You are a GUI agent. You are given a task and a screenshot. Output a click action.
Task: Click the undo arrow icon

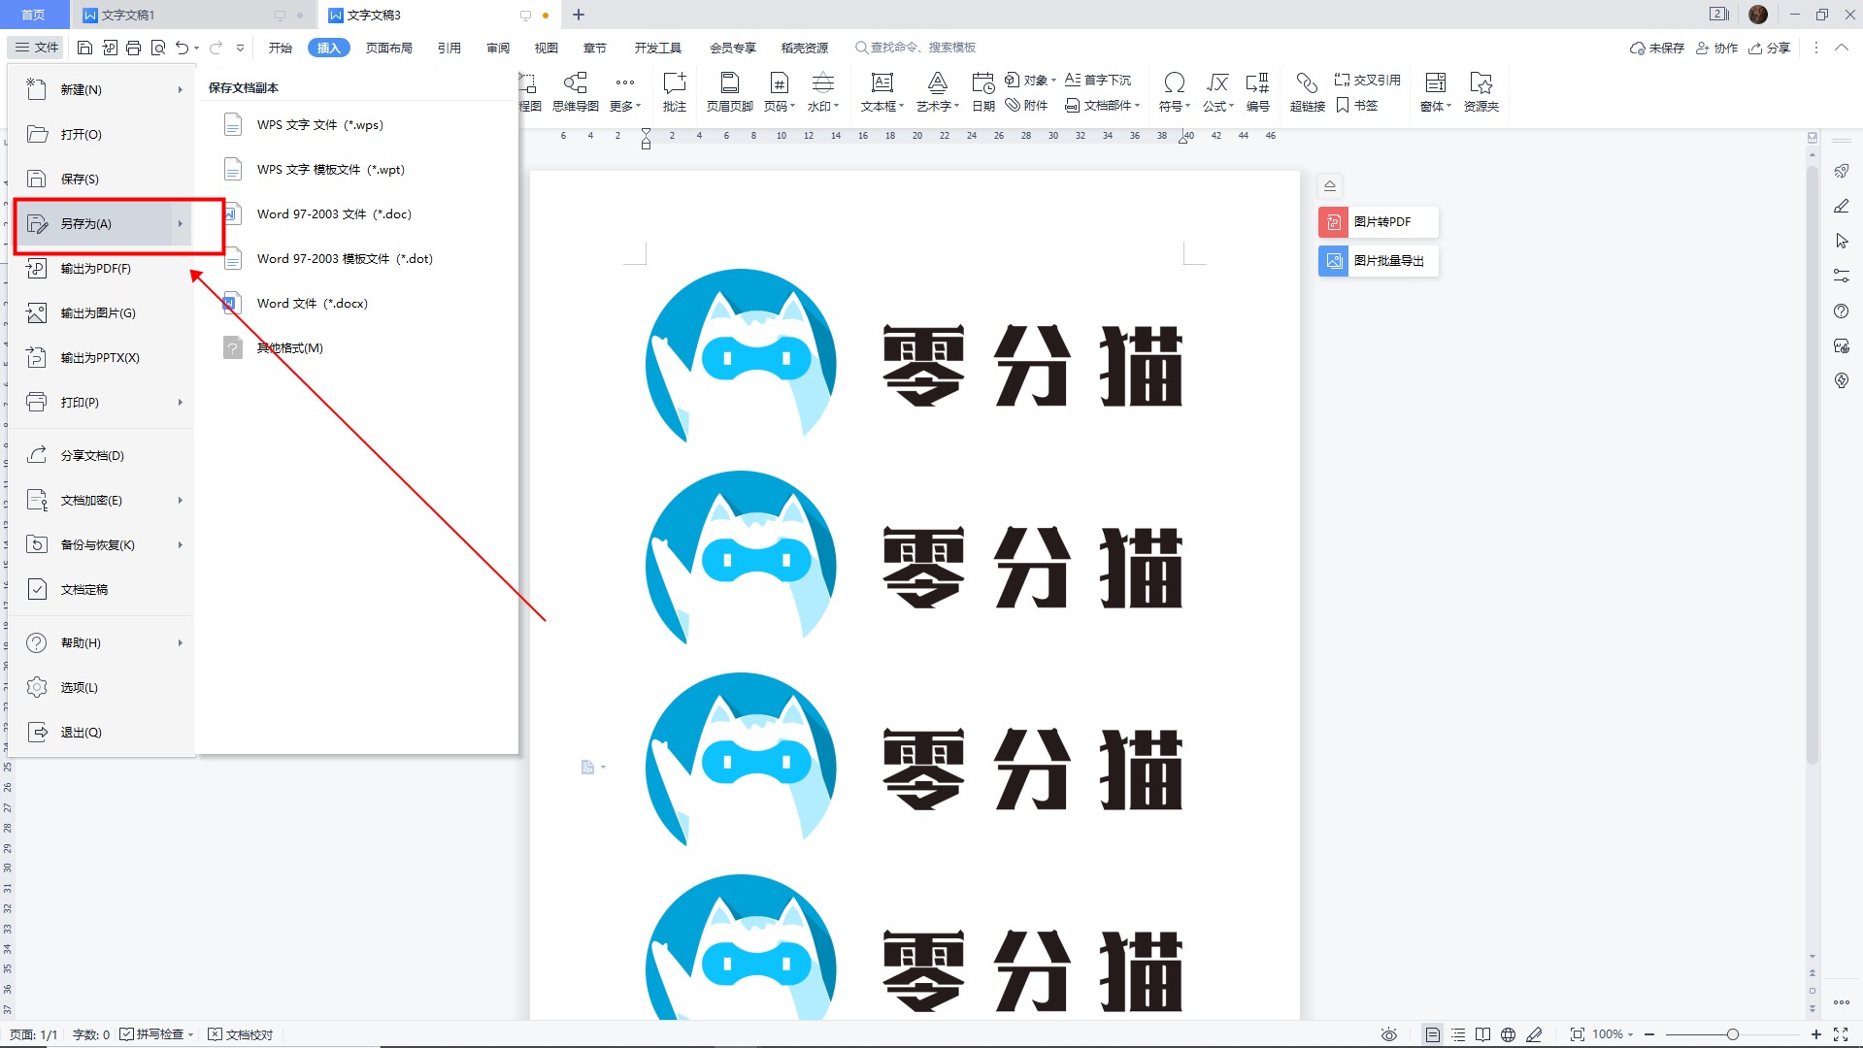[182, 48]
